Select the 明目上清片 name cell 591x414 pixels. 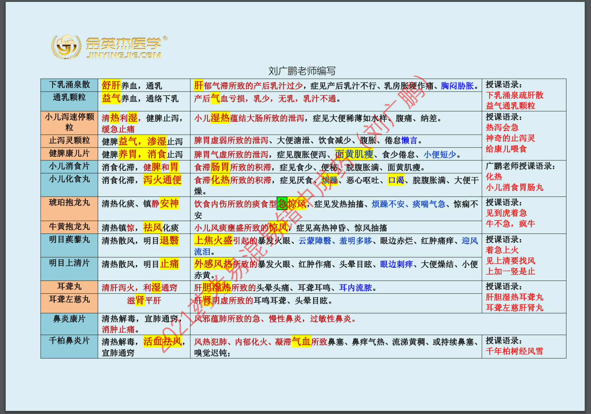pyautogui.click(x=69, y=269)
